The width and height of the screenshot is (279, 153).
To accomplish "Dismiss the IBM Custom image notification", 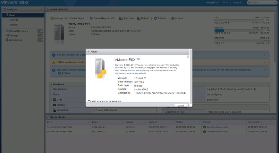I will pyautogui.click(x=265, y=55).
